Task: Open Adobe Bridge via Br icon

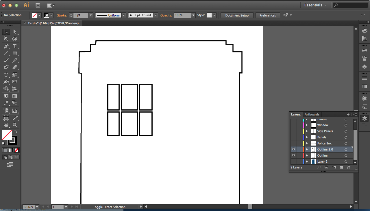Action: pyautogui.click(x=38, y=5)
